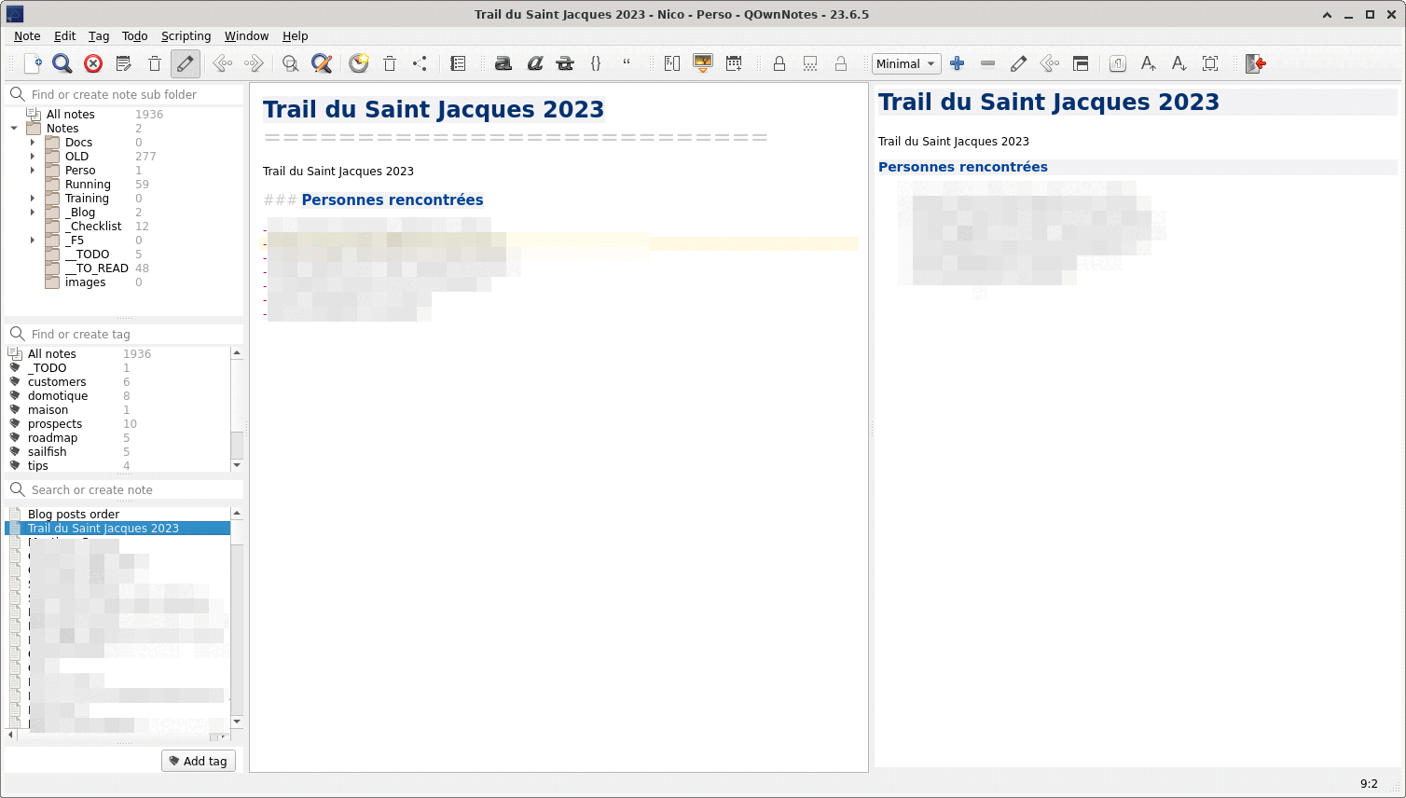1406x798 pixels.
Task: Click the encrypt note lock icon
Action: (x=779, y=63)
